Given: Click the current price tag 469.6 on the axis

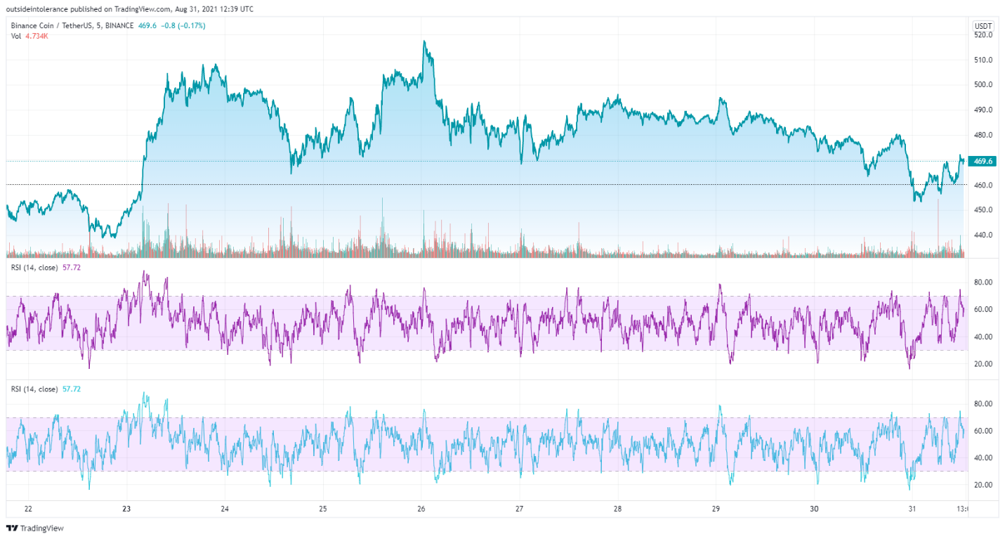Looking at the screenshot, I should (x=983, y=161).
